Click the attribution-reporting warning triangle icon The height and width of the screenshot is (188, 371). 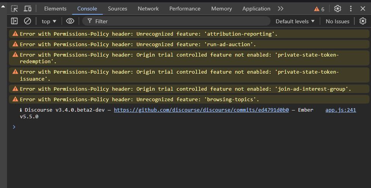[x=16, y=34]
